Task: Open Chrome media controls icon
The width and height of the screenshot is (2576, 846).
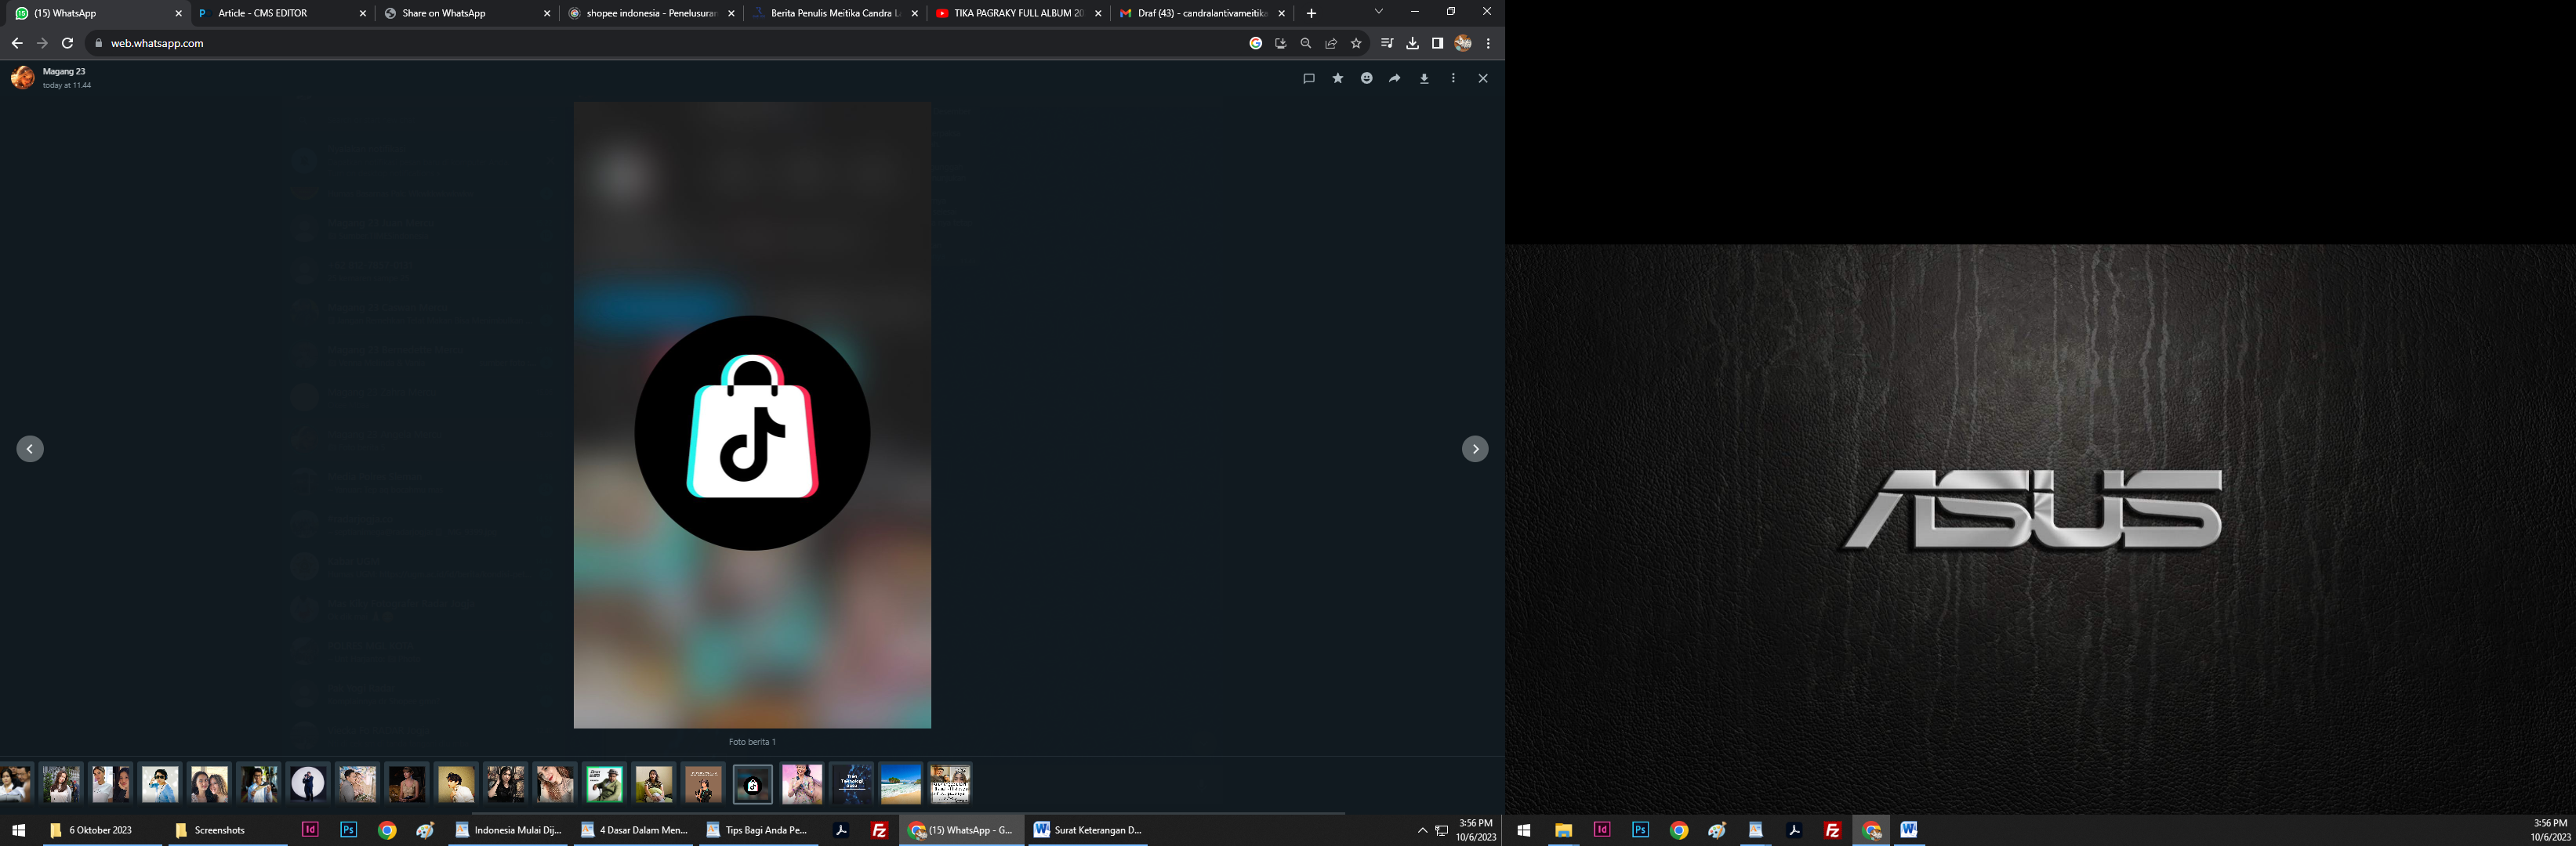Action: coord(1387,43)
